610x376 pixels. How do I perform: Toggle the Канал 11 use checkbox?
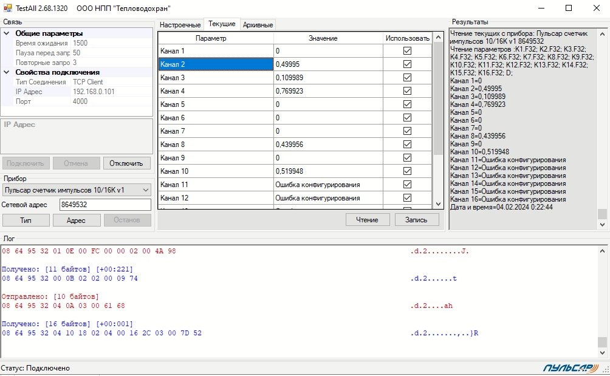(x=407, y=185)
